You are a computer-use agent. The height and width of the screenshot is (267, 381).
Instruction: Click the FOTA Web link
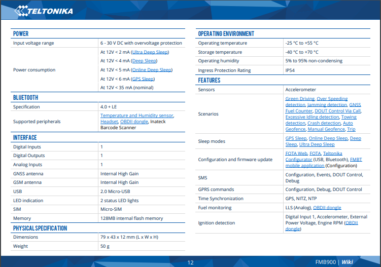[x=296, y=153]
